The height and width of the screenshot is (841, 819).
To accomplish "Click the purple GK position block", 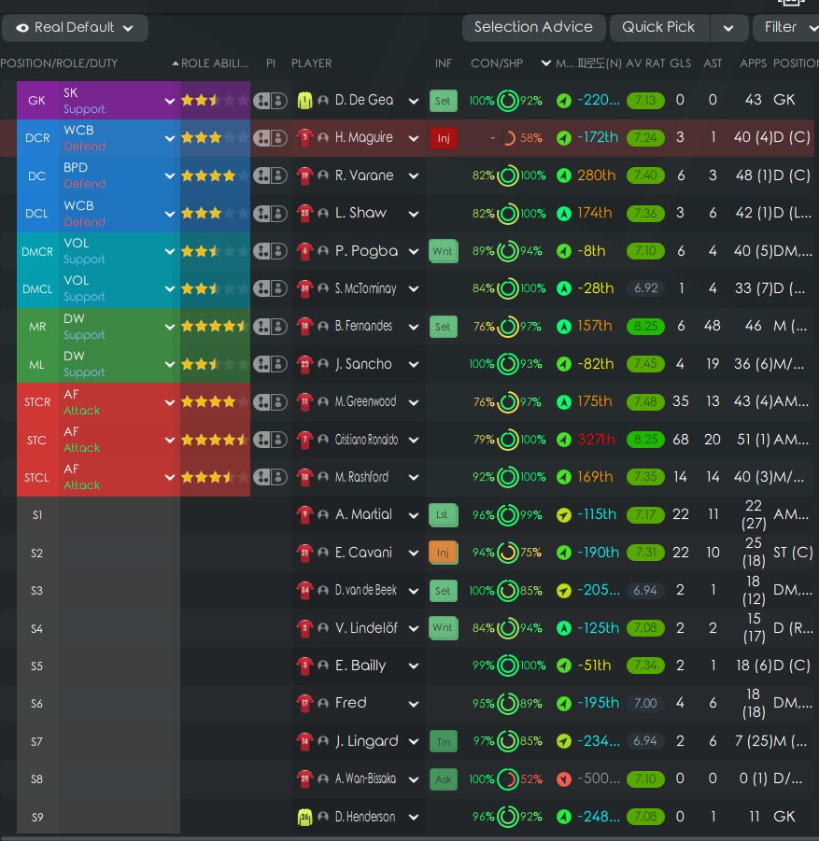I will pyautogui.click(x=37, y=100).
